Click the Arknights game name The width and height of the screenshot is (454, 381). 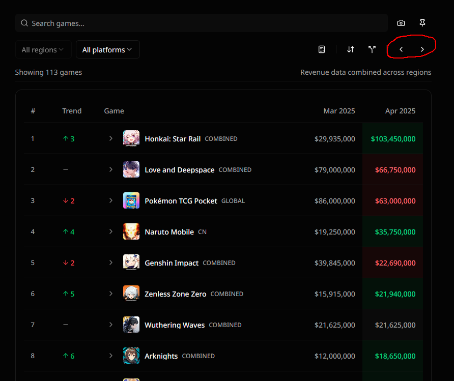[161, 356]
